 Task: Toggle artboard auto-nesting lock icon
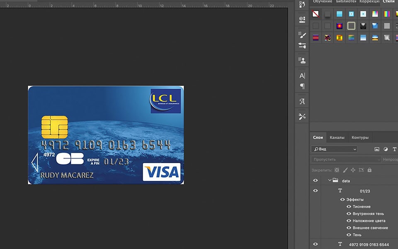click(x=361, y=170)
